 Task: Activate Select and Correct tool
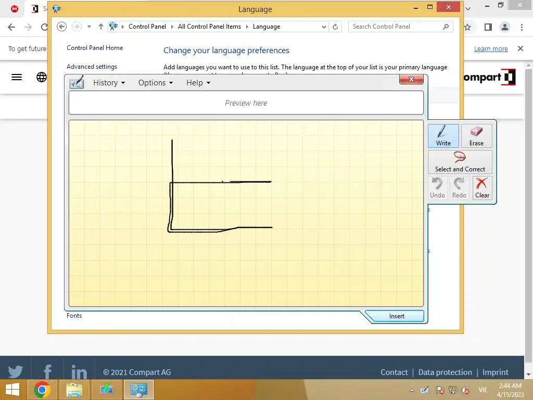click(x=460, y=162)
